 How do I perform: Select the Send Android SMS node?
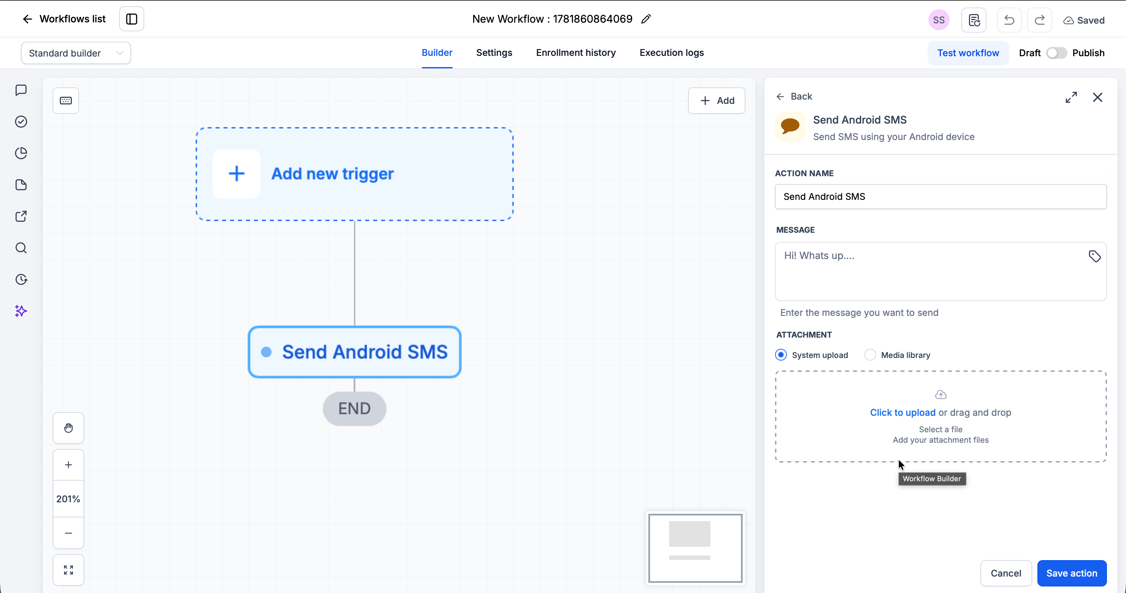[x=355, y=352]
